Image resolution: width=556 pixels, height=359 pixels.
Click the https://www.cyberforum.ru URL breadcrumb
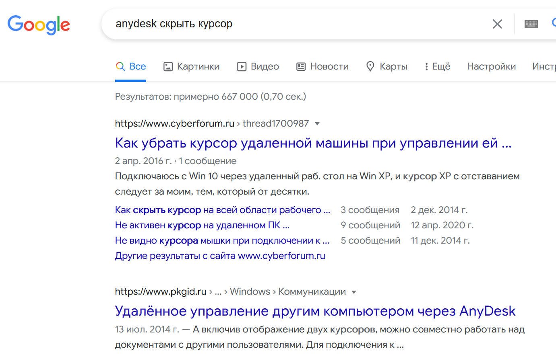pyautogui.click(x=175, y=123)
